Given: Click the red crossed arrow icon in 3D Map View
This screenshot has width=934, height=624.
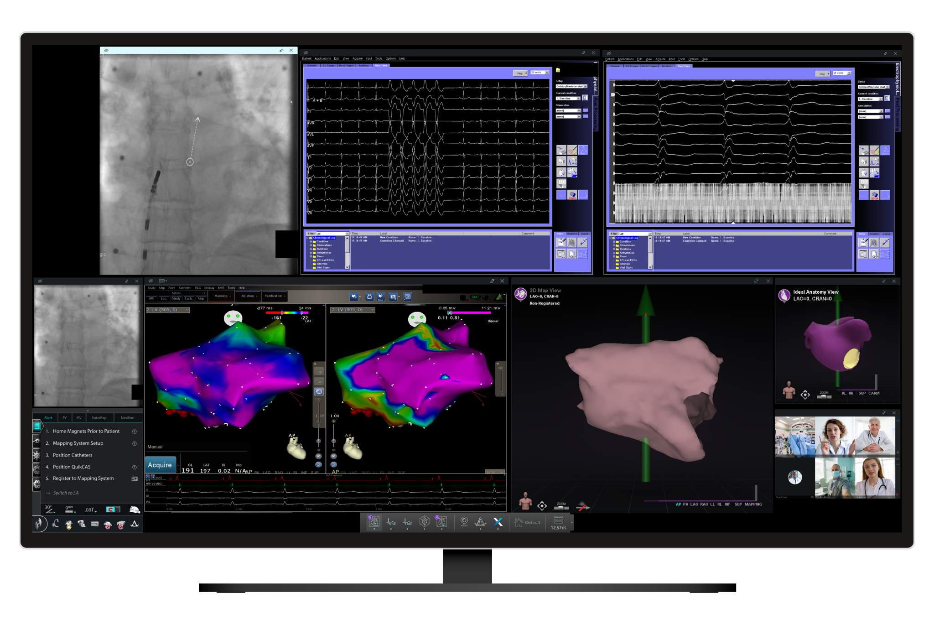Looking at the screenshot, I should click(x=582, y=506).
